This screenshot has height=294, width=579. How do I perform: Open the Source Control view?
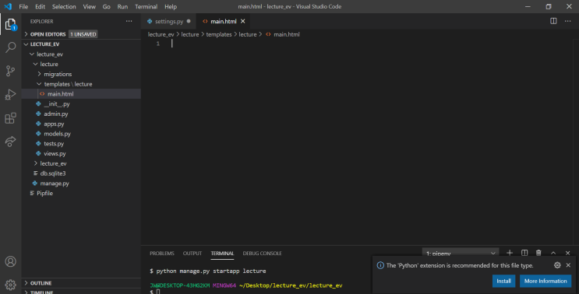[11, 71]
